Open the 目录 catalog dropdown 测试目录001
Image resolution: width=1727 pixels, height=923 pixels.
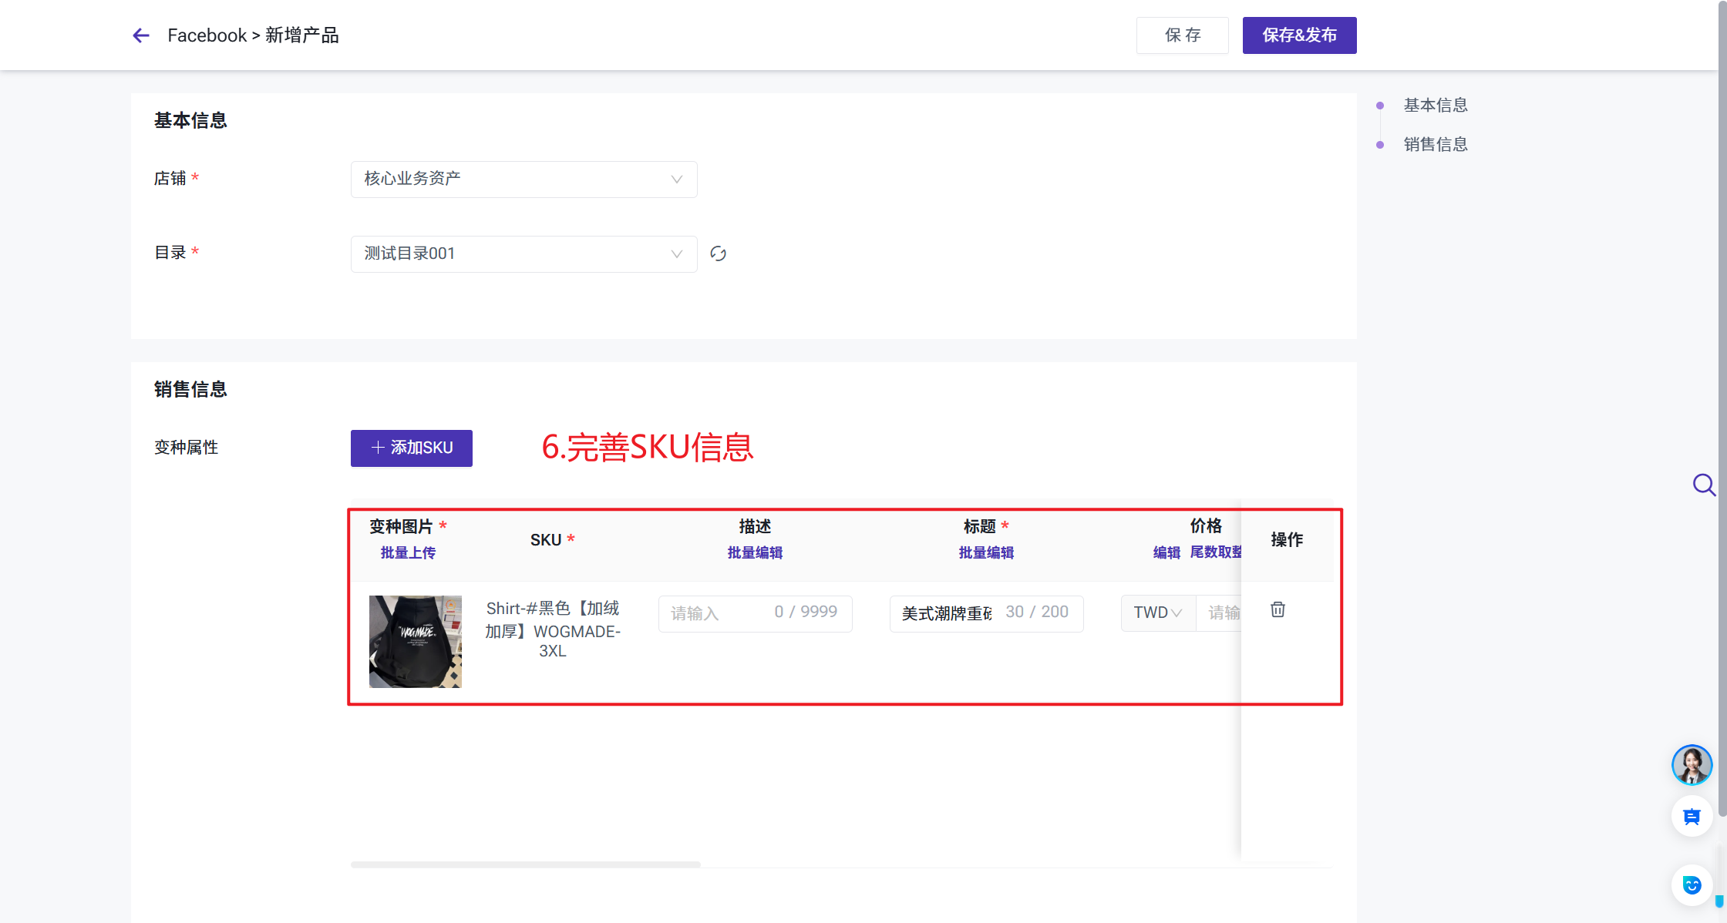523,254
